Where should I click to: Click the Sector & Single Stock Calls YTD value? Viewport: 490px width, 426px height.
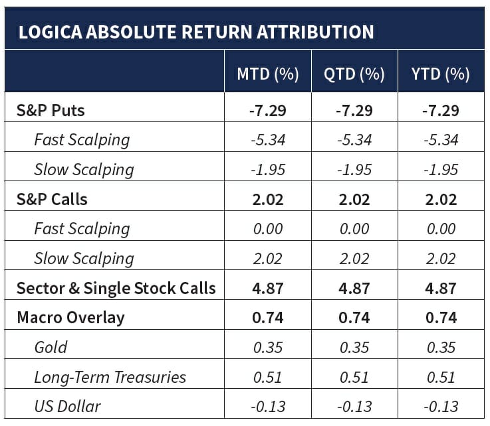(440, 288)
